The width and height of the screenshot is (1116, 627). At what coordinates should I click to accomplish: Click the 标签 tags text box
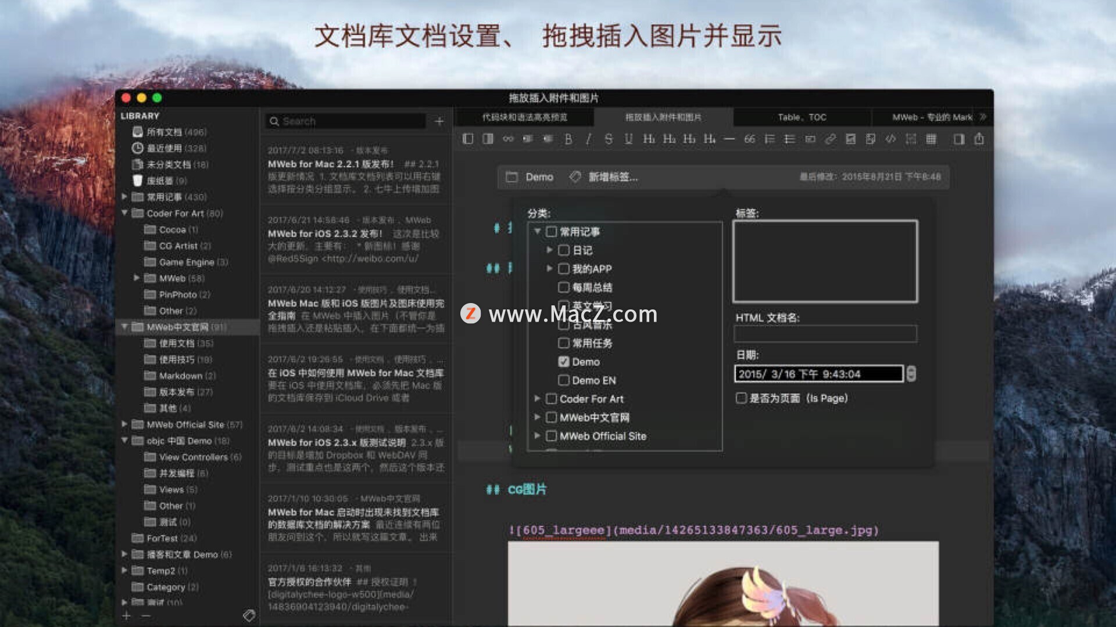click(825, 261)
